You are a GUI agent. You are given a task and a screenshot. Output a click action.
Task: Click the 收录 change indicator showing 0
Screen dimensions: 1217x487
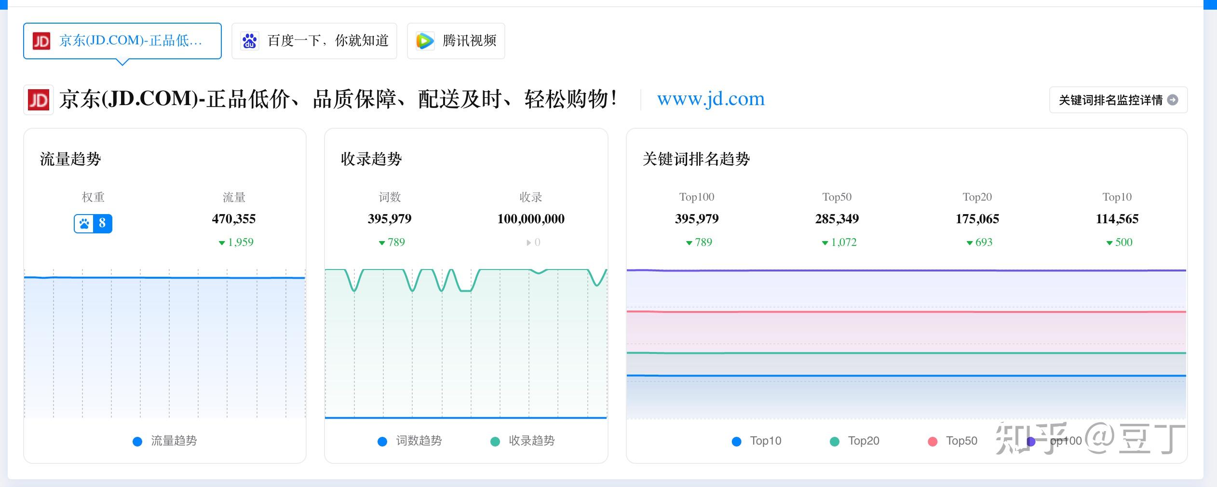coord(533,243)
